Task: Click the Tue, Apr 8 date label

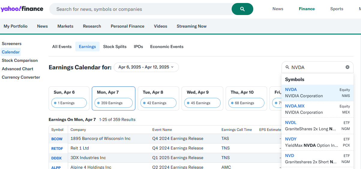Action: [x=153, y=92]
